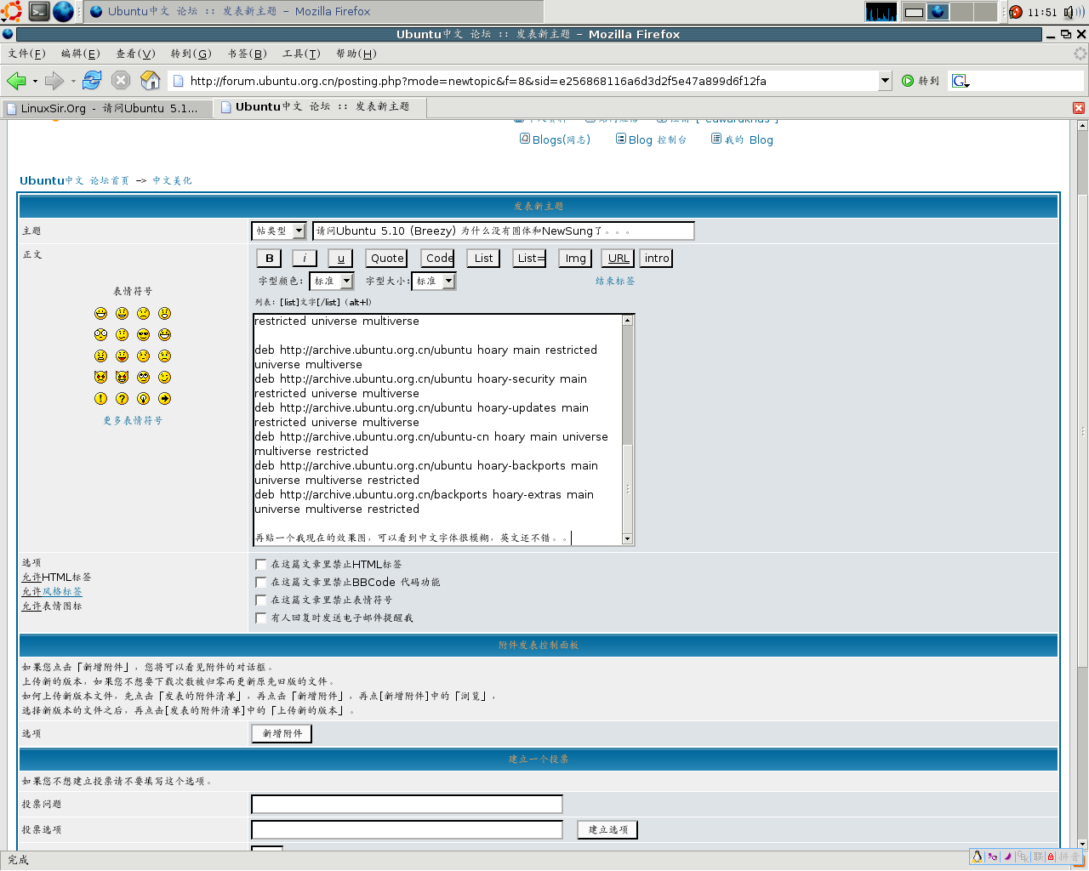Enable 有人回复时发送电子邮件提醒我
The image size is (1089, 871).
[261, 618]
